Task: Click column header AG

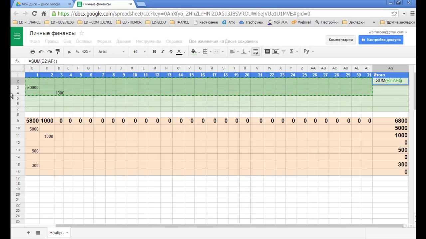Action: [x=390, y=68]
